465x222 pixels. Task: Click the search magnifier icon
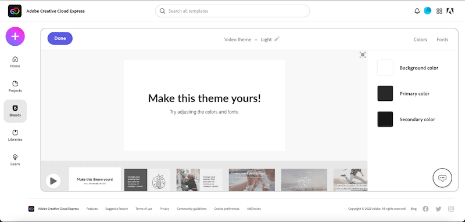point(162,11)
